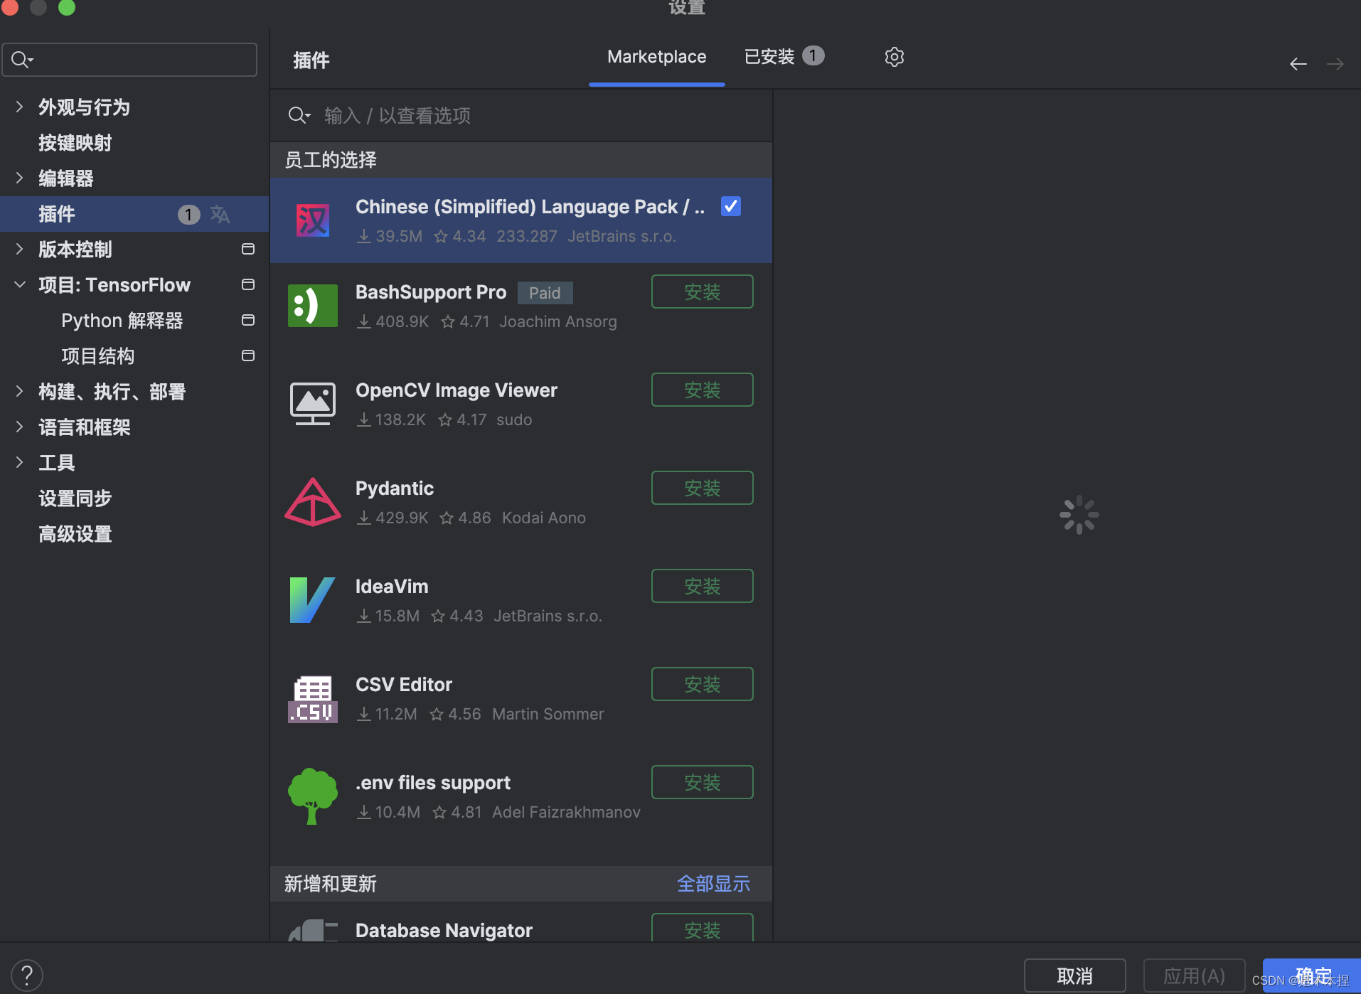Screen dimensions: 1361x994
Task: Open the 项目结构 settings page
Action: (x=98, y=356)
